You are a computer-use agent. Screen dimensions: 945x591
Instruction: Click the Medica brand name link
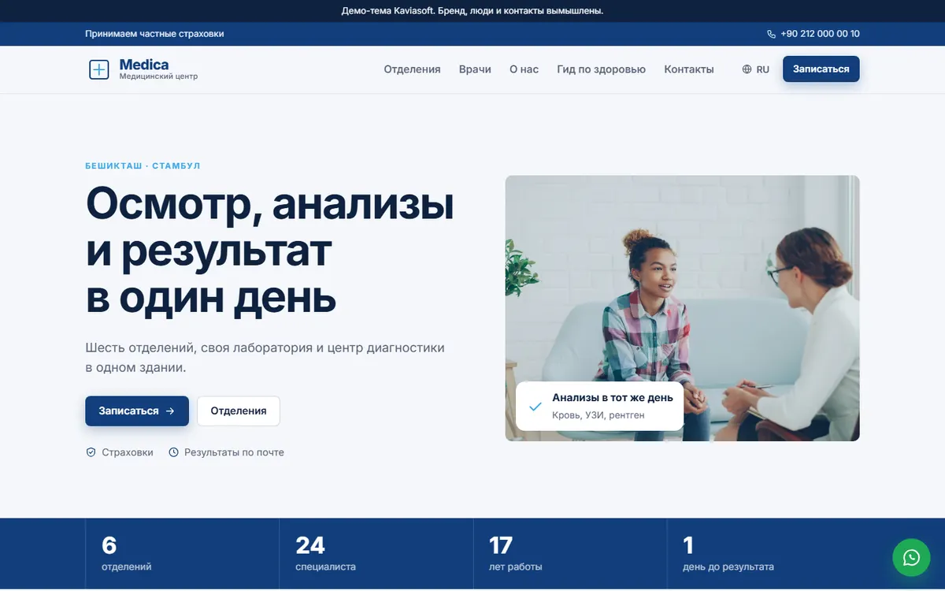144,64
